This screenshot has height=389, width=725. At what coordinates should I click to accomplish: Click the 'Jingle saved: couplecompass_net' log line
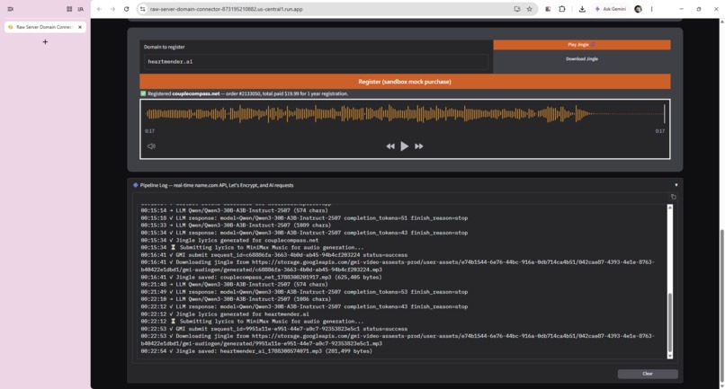point(261,278)
